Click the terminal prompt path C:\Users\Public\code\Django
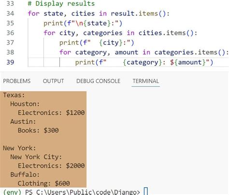Image resolution: width=229 pixels, height=195 pixels. click(x=86, y=192)
